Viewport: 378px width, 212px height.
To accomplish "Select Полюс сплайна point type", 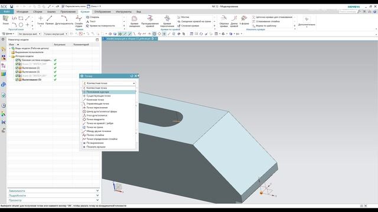I will (109, 135).
